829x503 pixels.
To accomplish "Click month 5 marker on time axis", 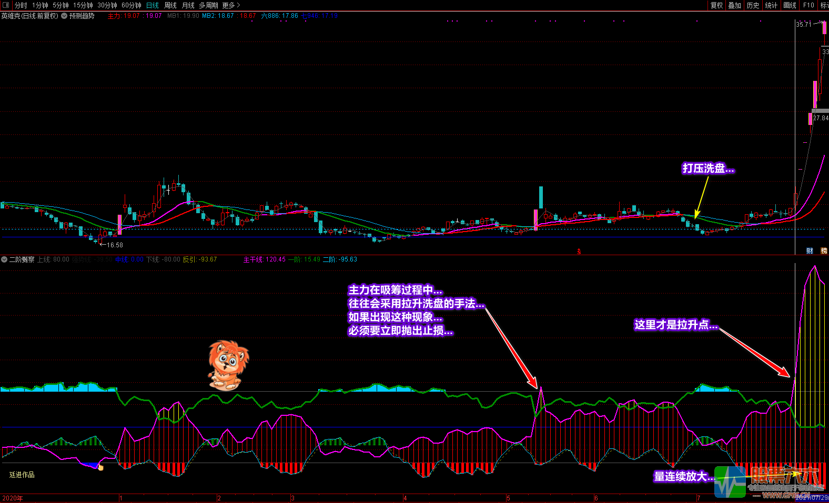I will [x=508, y=498].
